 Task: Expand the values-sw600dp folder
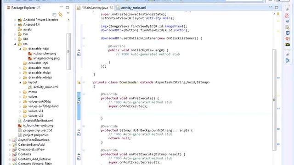[20, 102]
